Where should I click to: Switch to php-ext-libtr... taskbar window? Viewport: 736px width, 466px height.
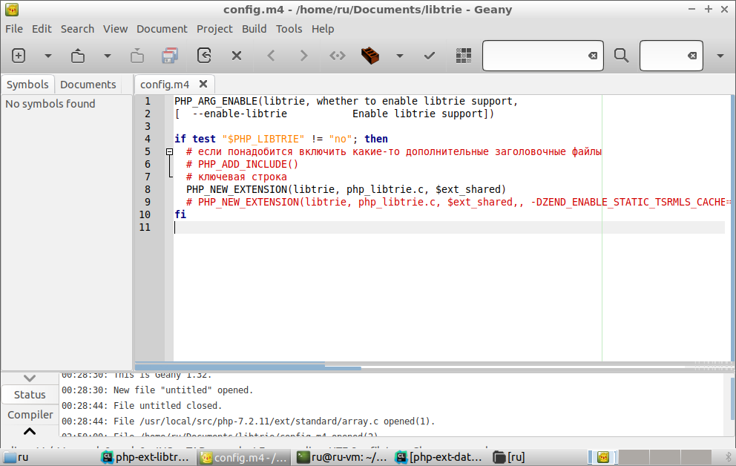[x=145, y=457]
